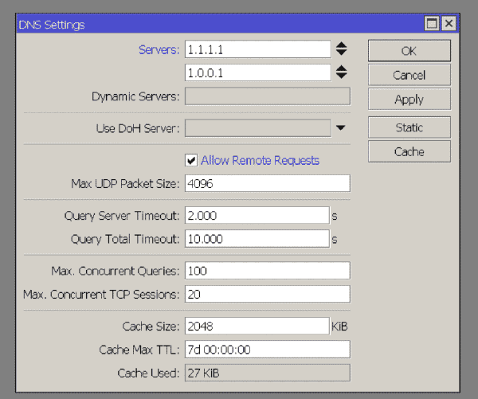Open the Static DNS entries
This screenshot has width=478, height=399.
pyautogui.click(x=409, y=127)
